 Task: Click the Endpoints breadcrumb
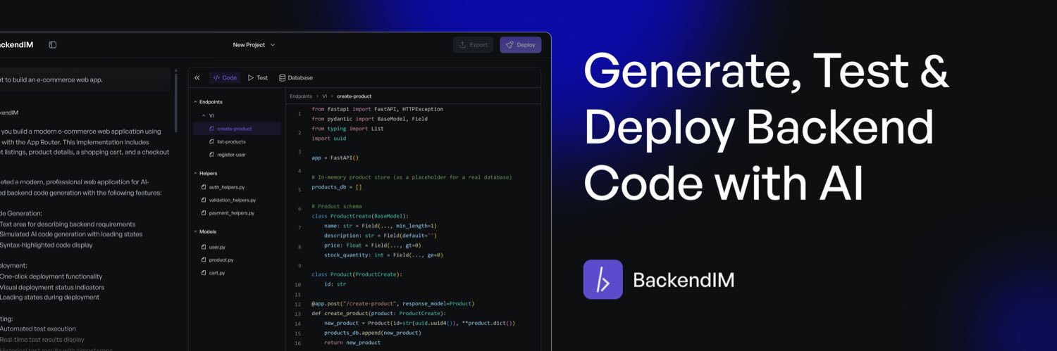(x=301, y=96)
